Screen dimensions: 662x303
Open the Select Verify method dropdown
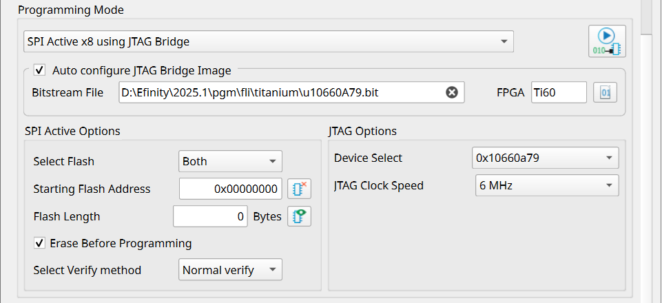[x=230, y=270]
